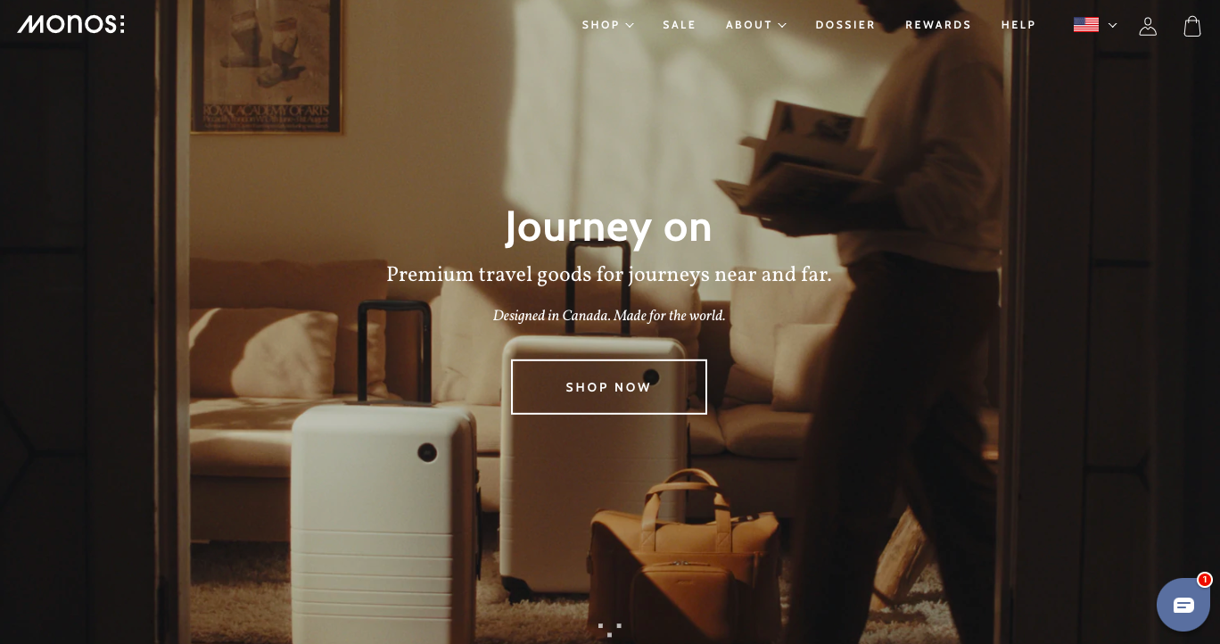Click the "Journey on" hero headline
Viewport: 1220px width, 644px height.
609,227
